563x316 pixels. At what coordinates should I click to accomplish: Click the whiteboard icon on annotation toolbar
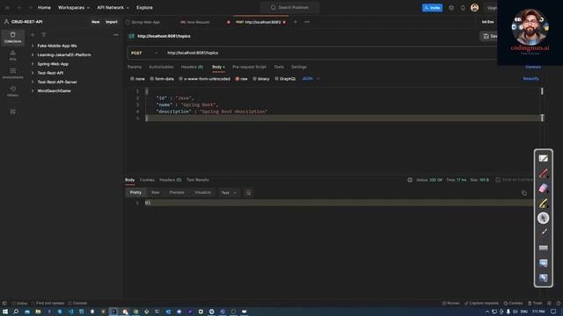544,158
